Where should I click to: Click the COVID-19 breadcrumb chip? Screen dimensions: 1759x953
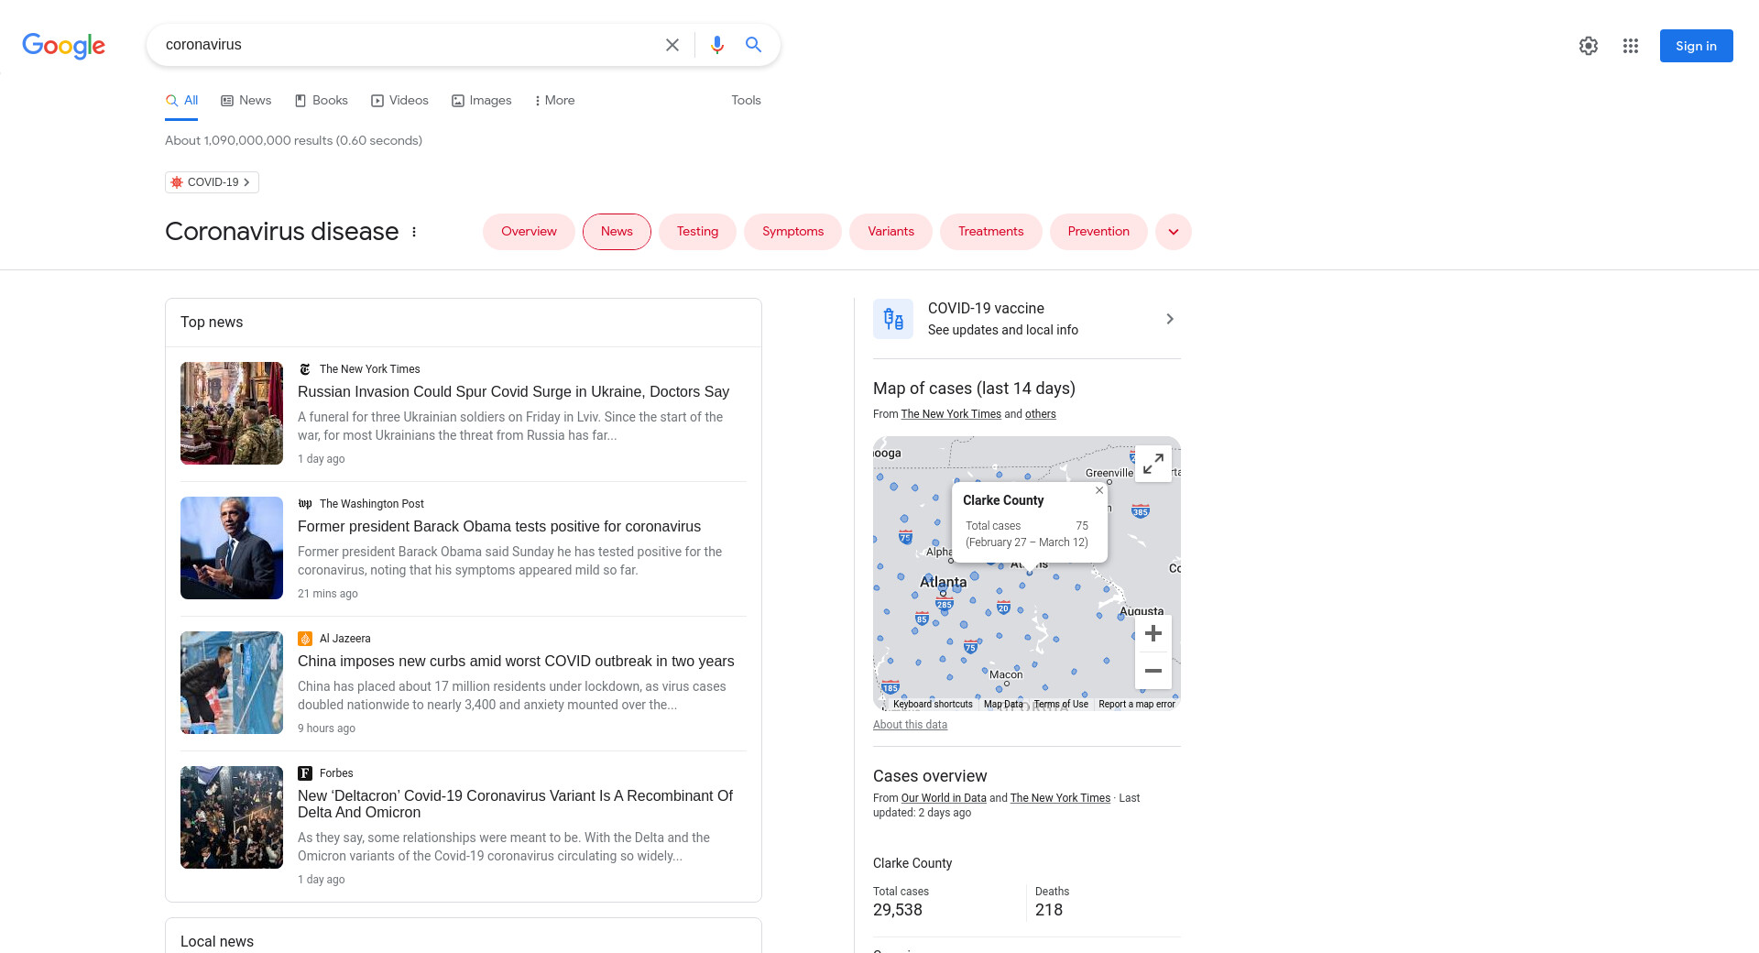pyautogui.click(x=212, y=182)
